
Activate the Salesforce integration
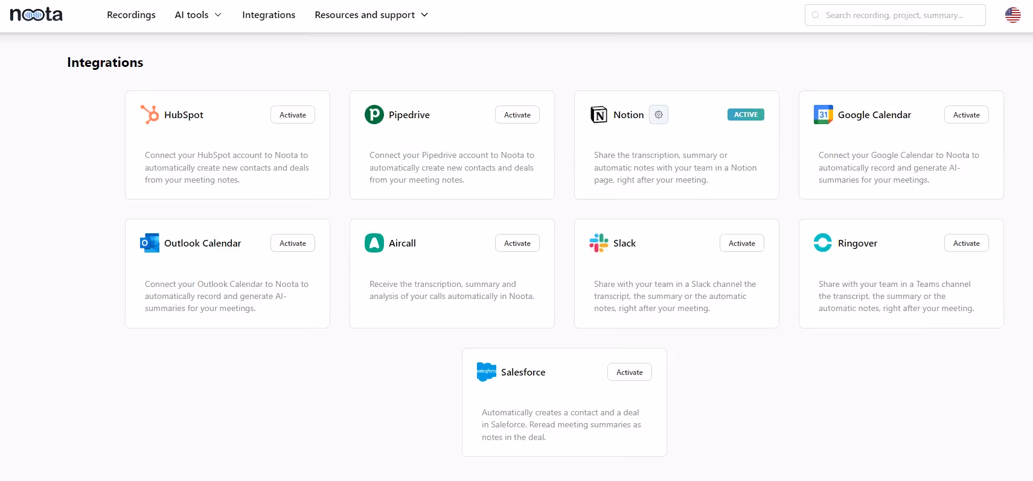pos(630,372)
